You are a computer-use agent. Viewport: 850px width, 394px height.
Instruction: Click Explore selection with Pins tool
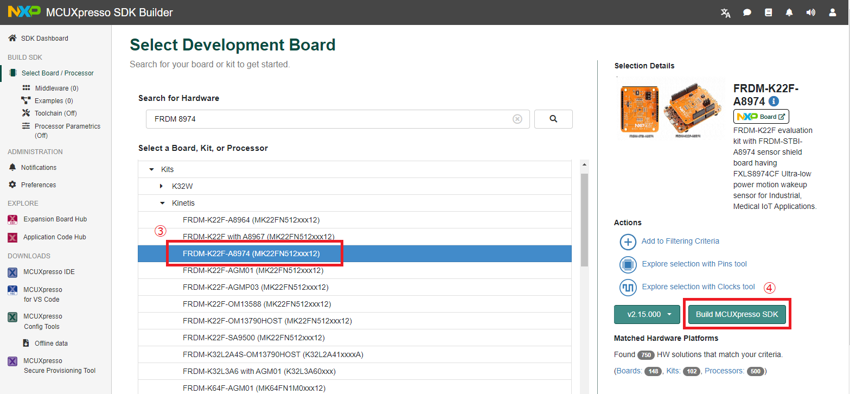(694, 264)
